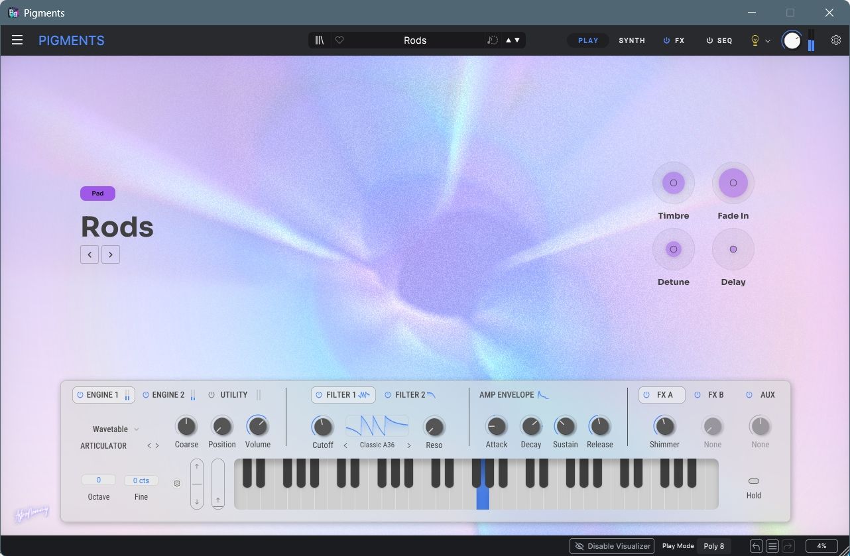850x556 pixels.
Task: Select the FX B tab label
Action: [715, 394]
